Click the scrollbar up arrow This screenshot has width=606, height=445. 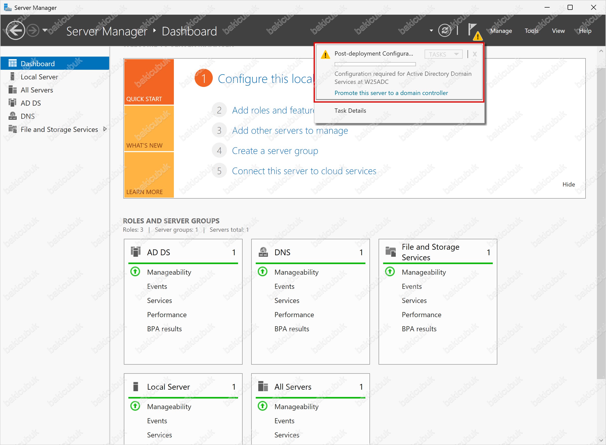pos(601,51)
